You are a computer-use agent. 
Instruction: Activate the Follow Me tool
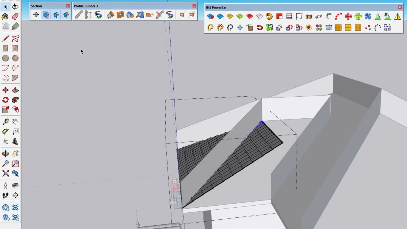(x=15, y=100)
